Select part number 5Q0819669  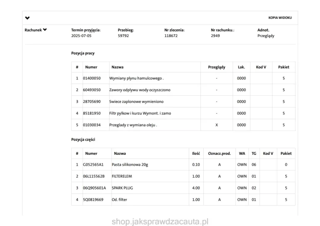point(93,200)
